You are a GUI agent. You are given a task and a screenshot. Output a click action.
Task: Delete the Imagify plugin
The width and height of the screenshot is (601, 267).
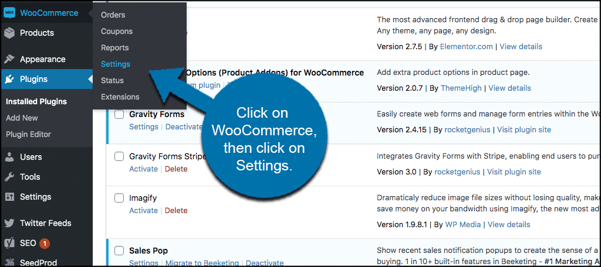176,210
